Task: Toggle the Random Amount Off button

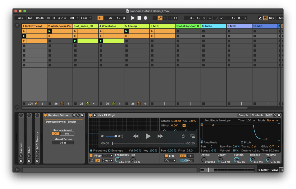Action: pos(55,134)
